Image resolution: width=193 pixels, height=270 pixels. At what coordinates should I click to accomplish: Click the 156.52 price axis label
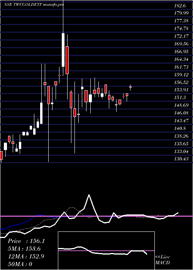click(x=181, y=82)
